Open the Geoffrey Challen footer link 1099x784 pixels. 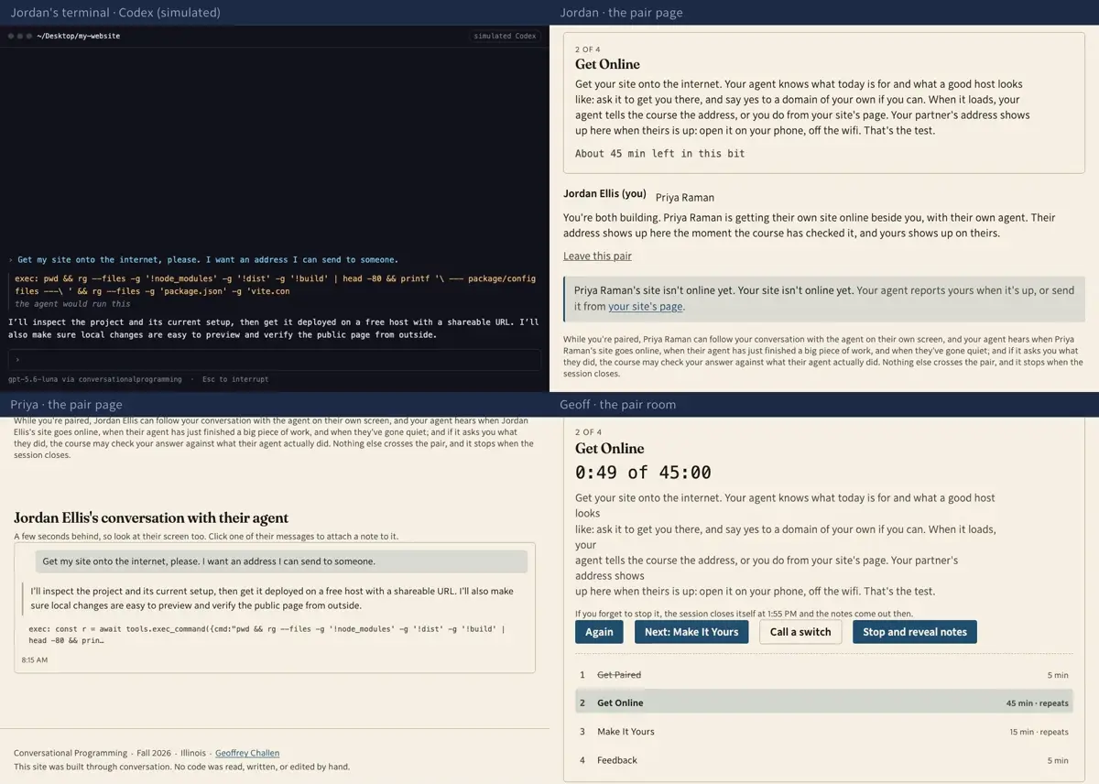tap(247, 753)
